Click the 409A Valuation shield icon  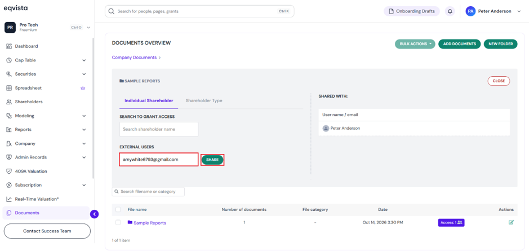point(9,171)
